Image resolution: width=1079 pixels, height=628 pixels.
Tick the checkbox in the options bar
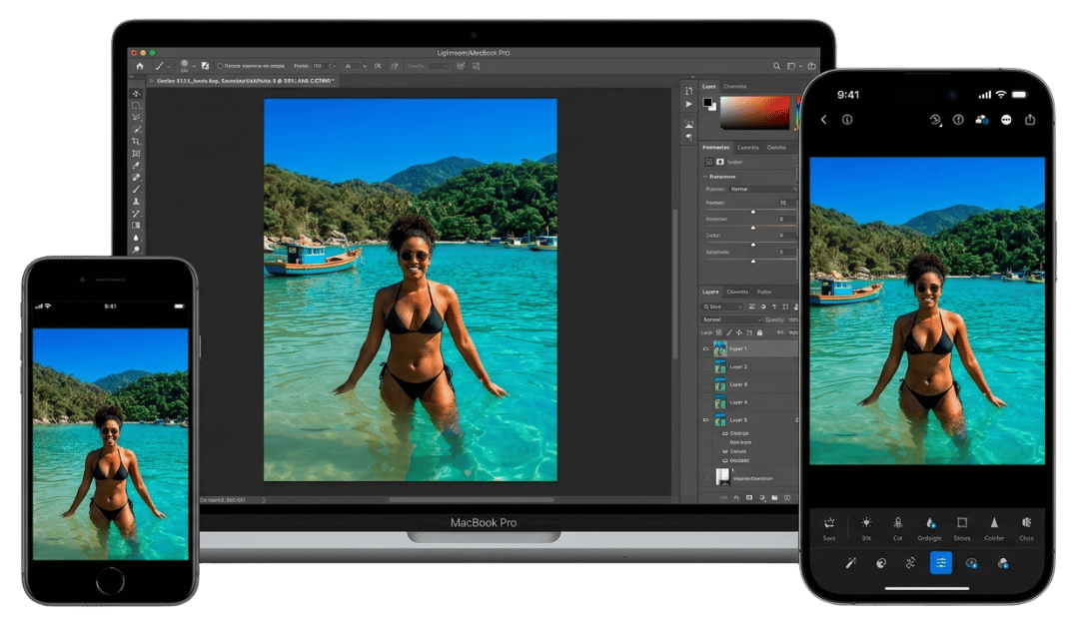coord(220,66)
